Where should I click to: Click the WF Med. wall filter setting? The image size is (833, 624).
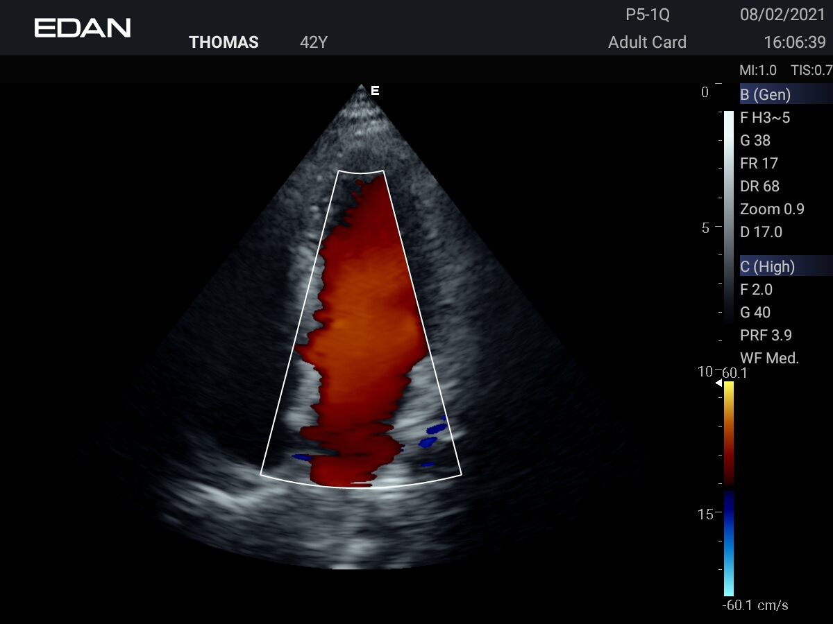(770, 358)
